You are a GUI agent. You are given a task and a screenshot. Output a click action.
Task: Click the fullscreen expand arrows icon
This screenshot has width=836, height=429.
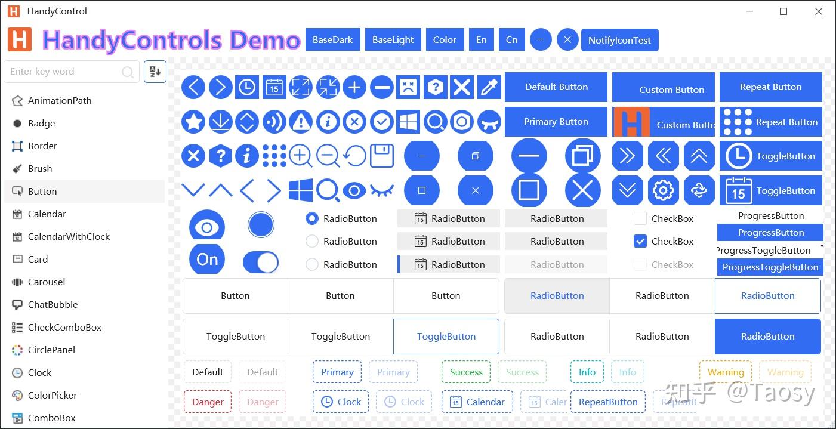point(301,87)
